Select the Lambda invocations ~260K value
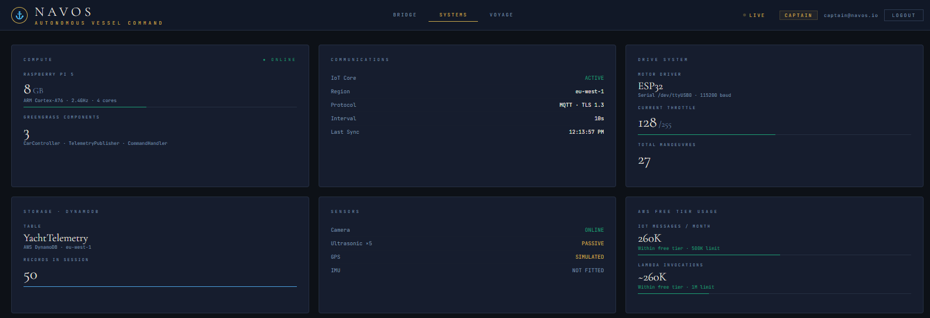Screen dimensions: 930x318 tap(652, 277)
